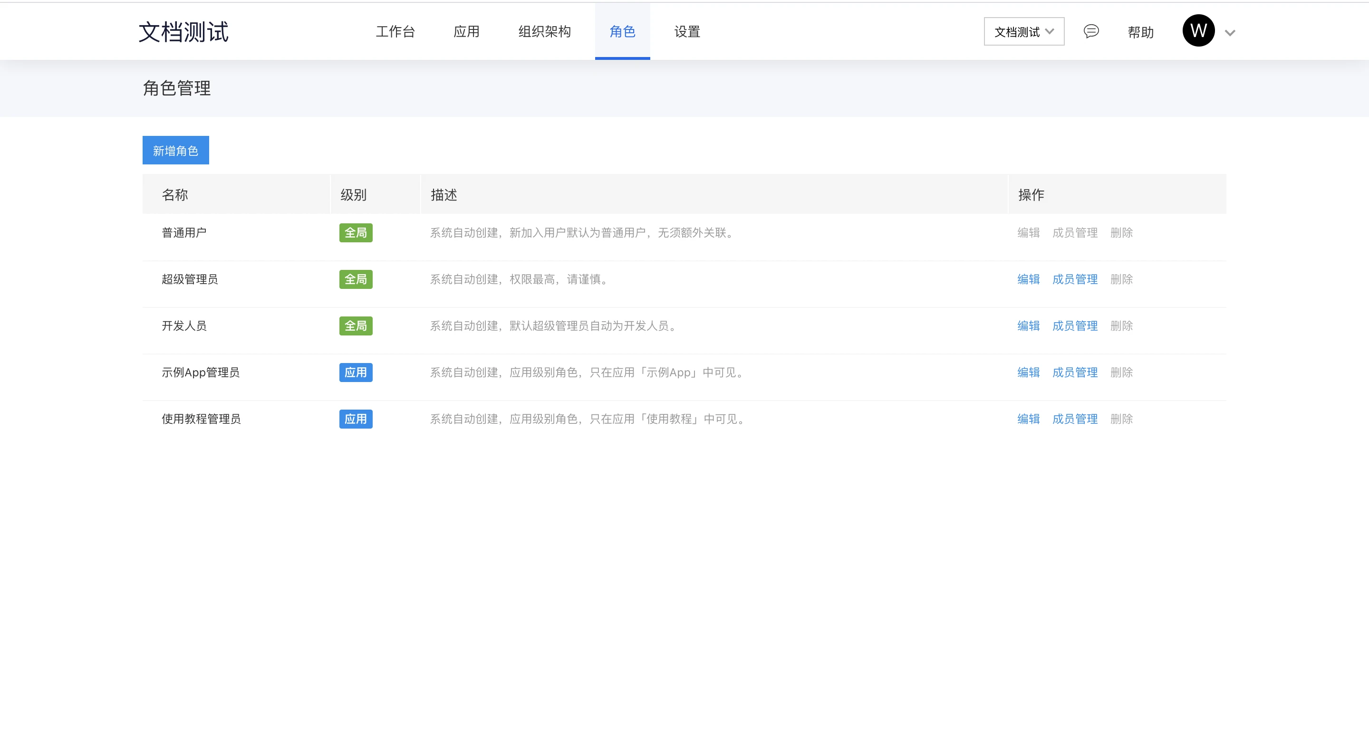The image size is (1369, 746).
Task: Click the 文档测试 logo title
Action: pyautogui.click(x=183, y=32)
